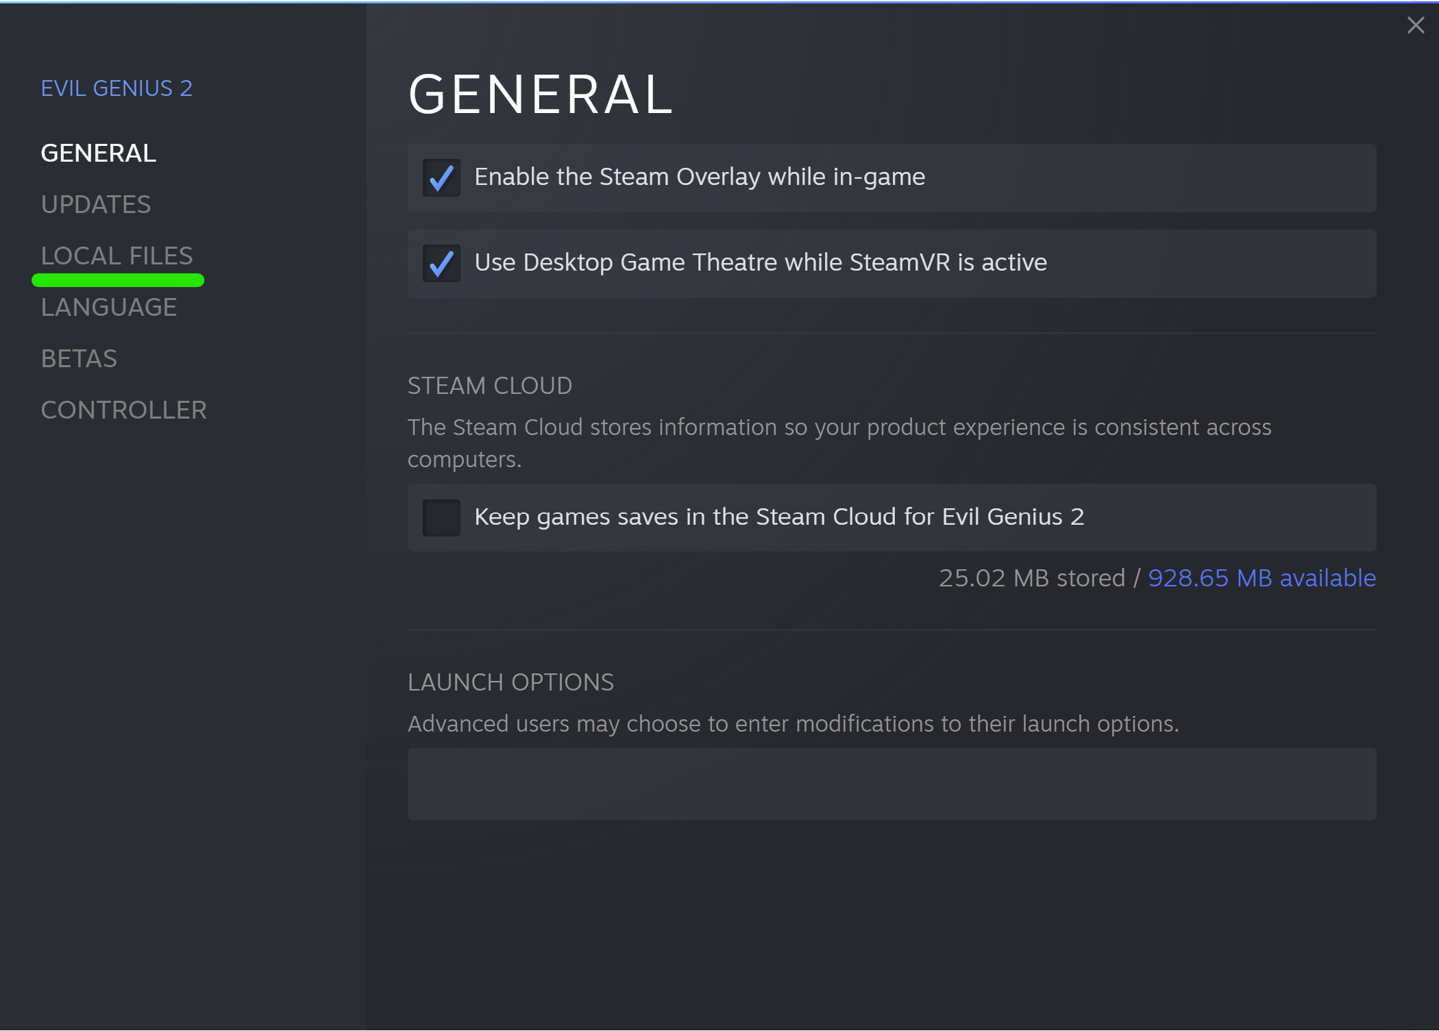Toggle Steam Overlay by clicking its label text

(699, 177)
